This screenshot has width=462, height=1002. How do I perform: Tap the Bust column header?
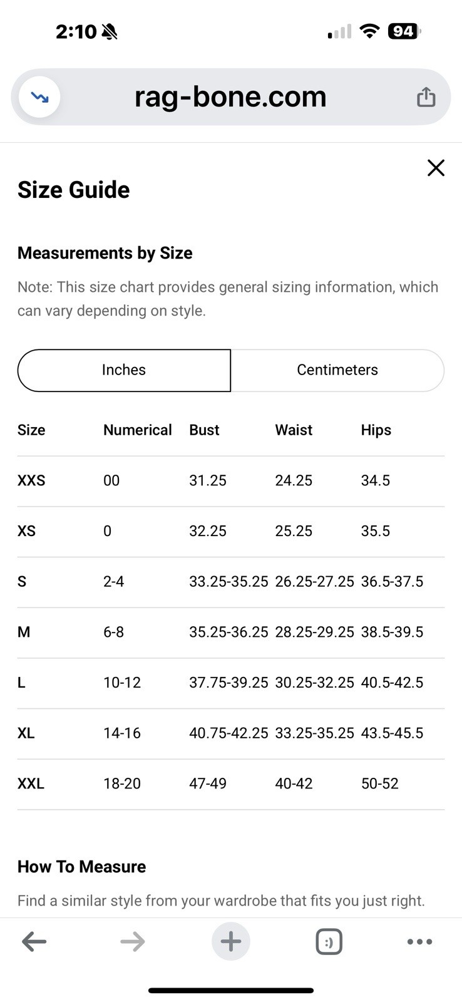[204, 430]
